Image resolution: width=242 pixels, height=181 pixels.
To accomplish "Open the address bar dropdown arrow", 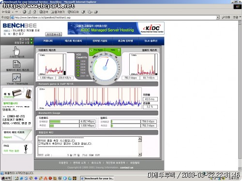I will tap(218, 17).
